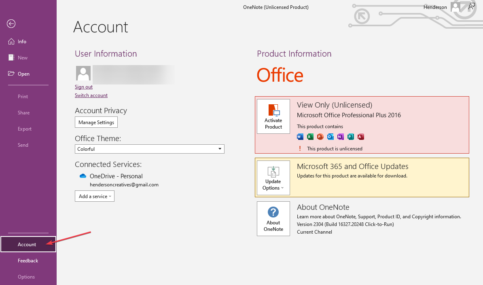Open the Share menu item
This screenshot has height=285, width=483.
(x=24, y=113)
